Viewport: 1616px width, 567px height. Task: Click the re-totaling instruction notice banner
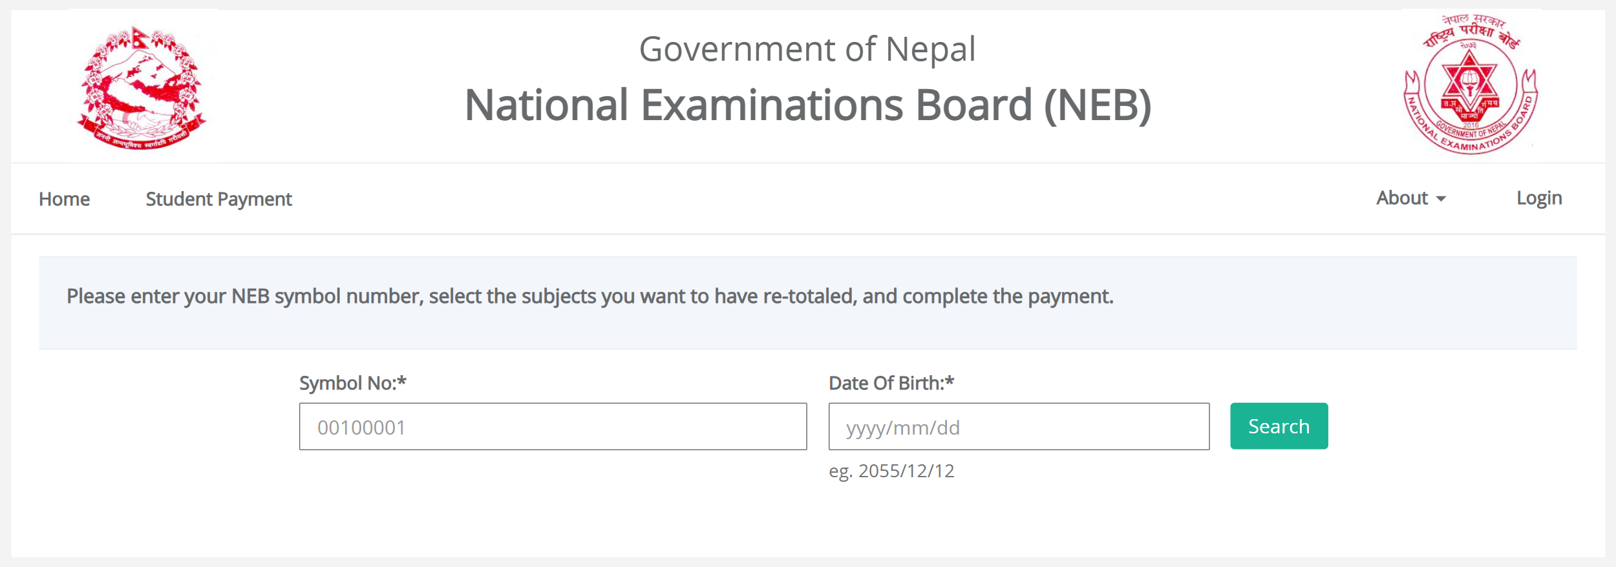pos(808,303)
